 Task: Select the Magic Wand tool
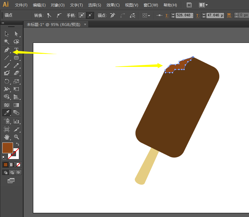pyautogui.click(x=7, y=42)
